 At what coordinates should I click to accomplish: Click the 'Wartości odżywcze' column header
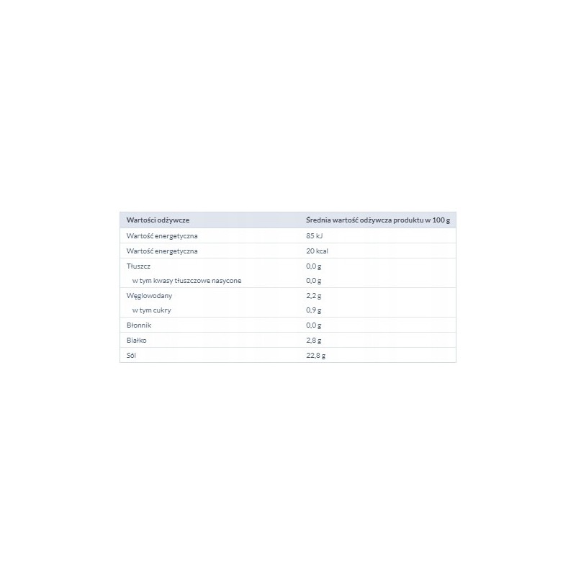pyautogui.click(x=158, y=220)
